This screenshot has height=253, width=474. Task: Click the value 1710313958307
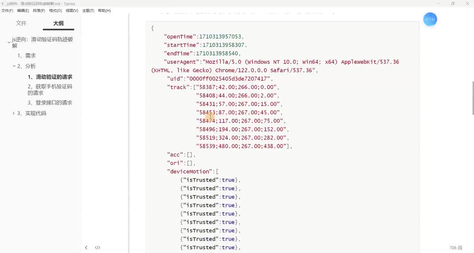pos(223,45)
